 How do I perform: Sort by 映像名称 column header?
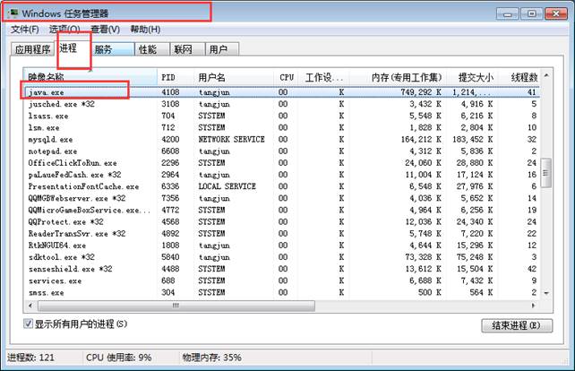coord(90,77)
